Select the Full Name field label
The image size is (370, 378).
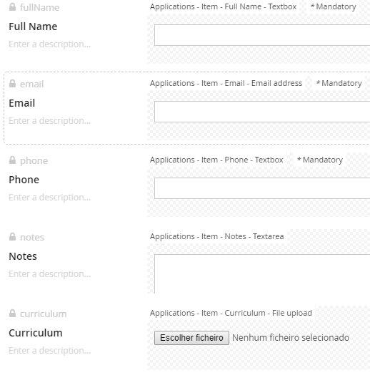coord(33,26)
